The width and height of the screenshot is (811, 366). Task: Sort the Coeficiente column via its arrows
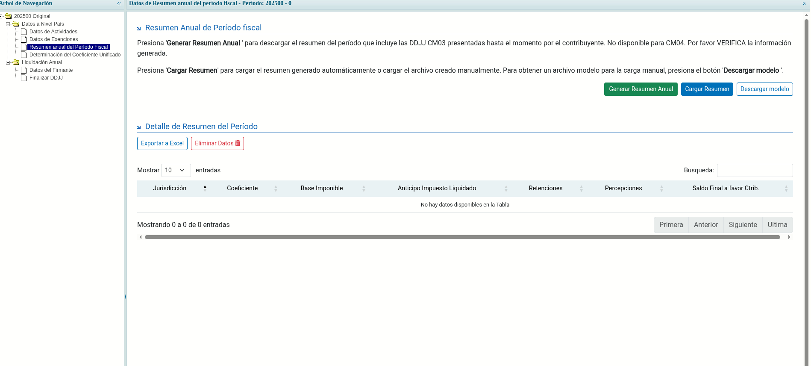point(276,188)
